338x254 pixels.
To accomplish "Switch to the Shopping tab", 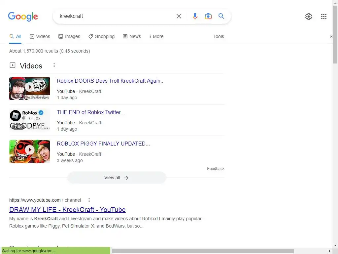I will pos(102,36).
